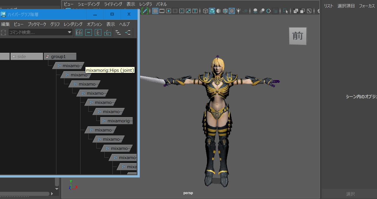Screen dimensions: 377x199
Task: Toggle the X-ray joints icon
Action: pyautogui.click(x=309, y=11)
